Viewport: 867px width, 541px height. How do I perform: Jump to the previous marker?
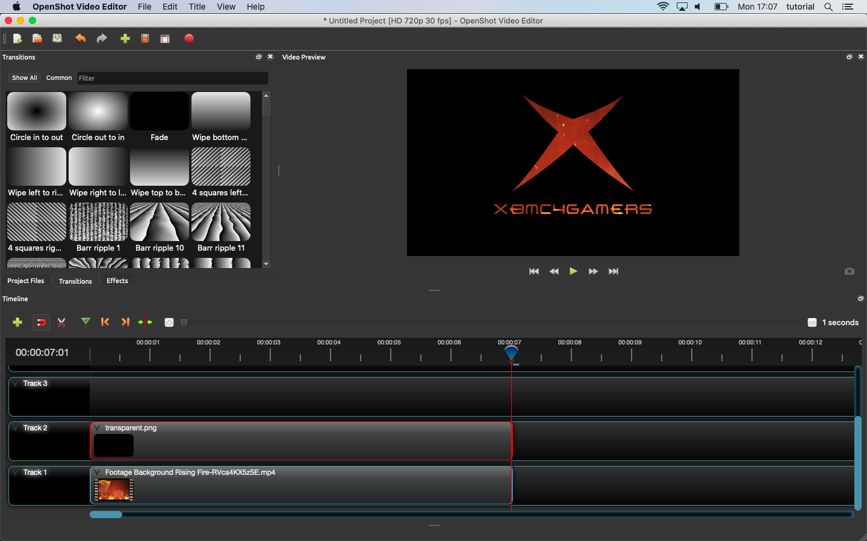pos(105,322)
